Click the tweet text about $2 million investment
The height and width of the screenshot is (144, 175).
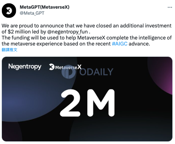coord(87,29)
